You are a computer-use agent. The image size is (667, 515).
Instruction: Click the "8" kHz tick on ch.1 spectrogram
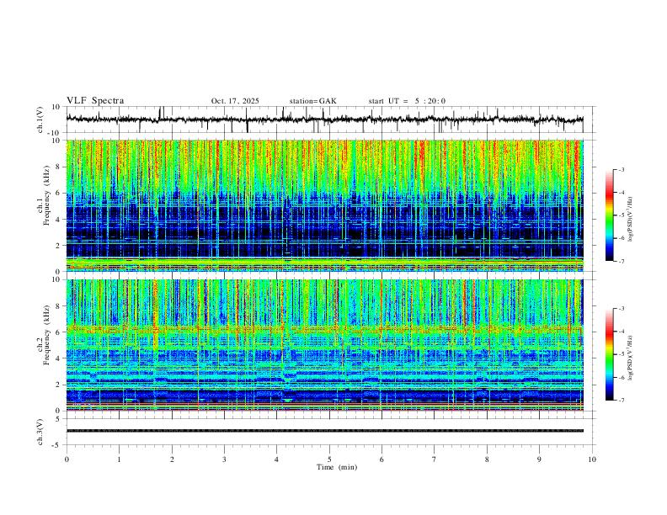(x=60, y=167)
